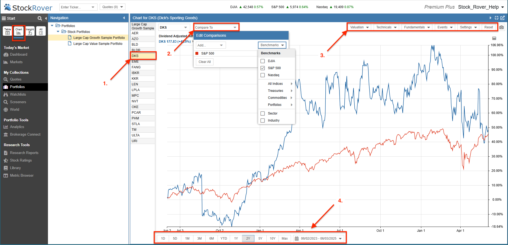Switch to Table view icon
Image resolution: width=508 pixels, height=245 pixels.
(8, 31)
